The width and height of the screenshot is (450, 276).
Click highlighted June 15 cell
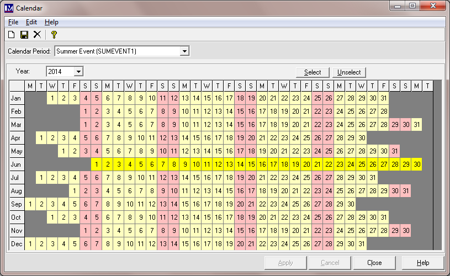251,164
